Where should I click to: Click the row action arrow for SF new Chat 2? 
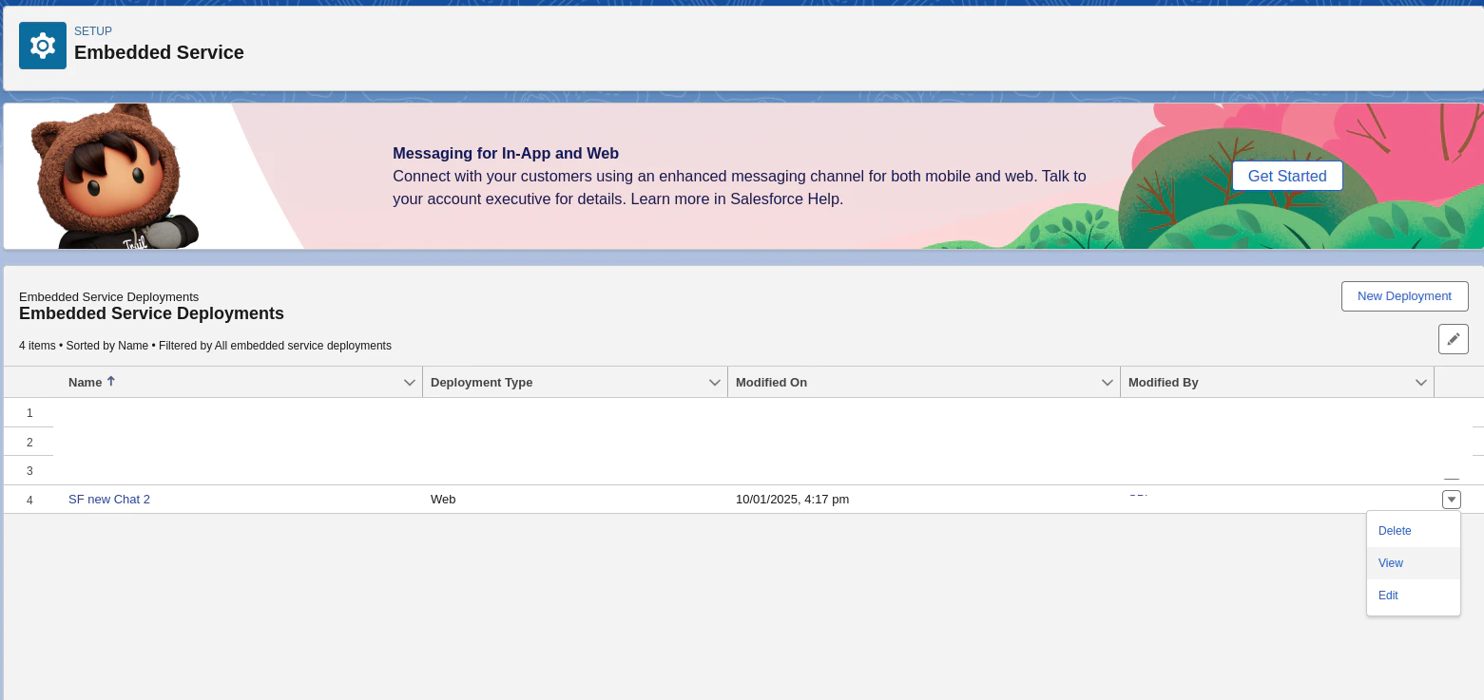1451,499
